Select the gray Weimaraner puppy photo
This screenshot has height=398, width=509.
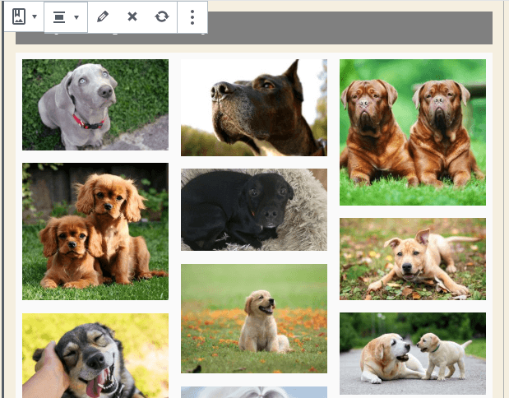click(x=95, y=104)
